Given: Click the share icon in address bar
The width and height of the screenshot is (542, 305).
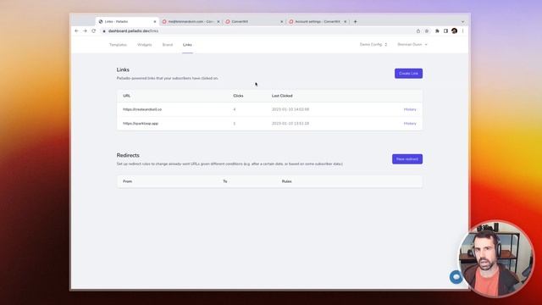Looking at the screenshot, I should [418, 31].
